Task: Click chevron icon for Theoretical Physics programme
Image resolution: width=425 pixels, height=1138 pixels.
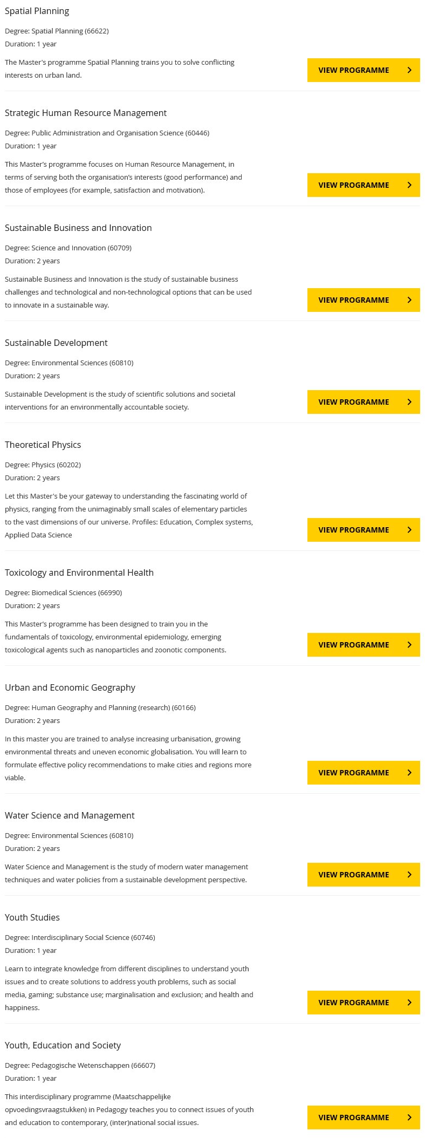Action: 409,530
